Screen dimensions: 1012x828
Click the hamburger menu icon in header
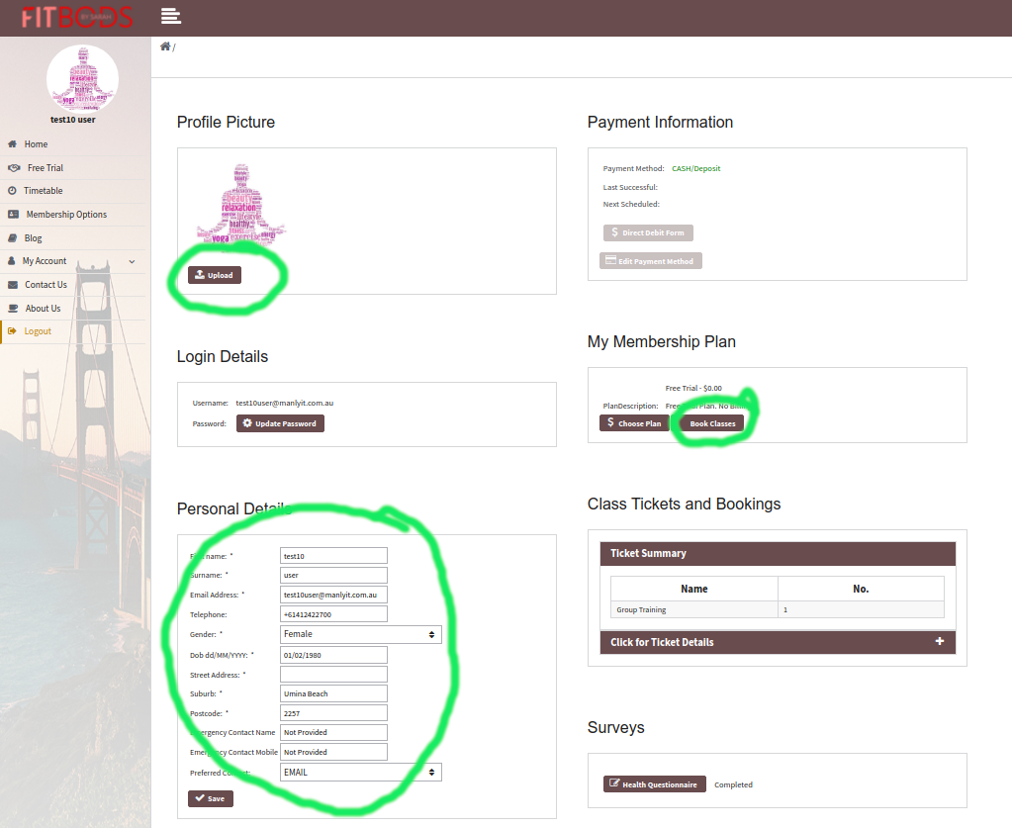tap(170, 16)
